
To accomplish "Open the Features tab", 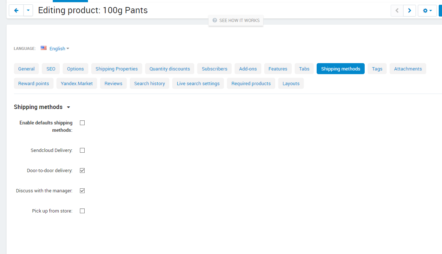I will point(278,69).
